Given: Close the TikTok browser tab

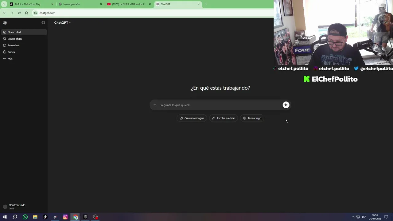Looking at the screenshot, I should pos(52,4).
